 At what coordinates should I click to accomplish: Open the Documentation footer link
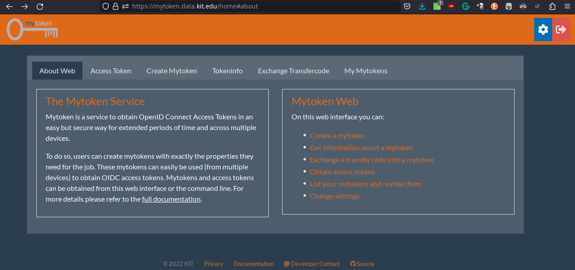[253, 264]
